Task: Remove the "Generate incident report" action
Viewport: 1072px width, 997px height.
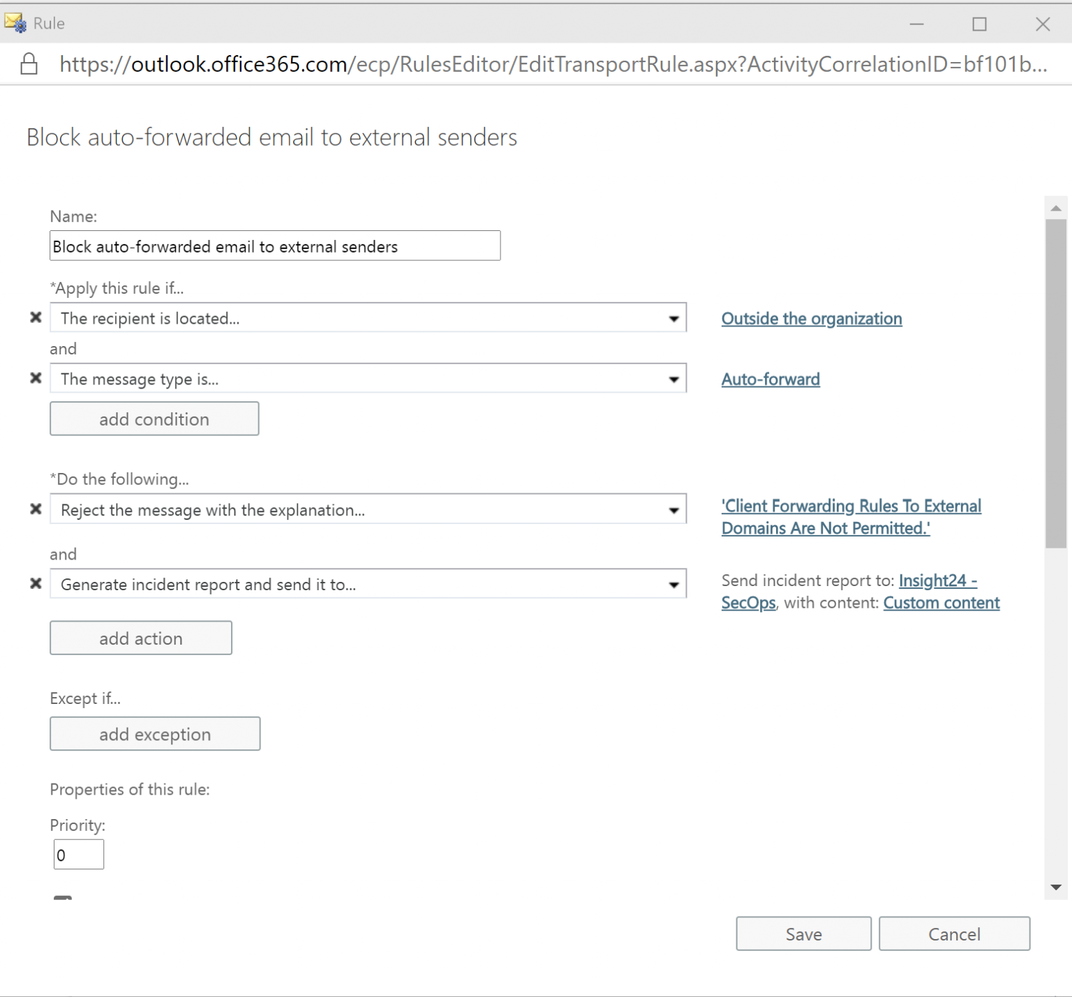Action: 35,584
